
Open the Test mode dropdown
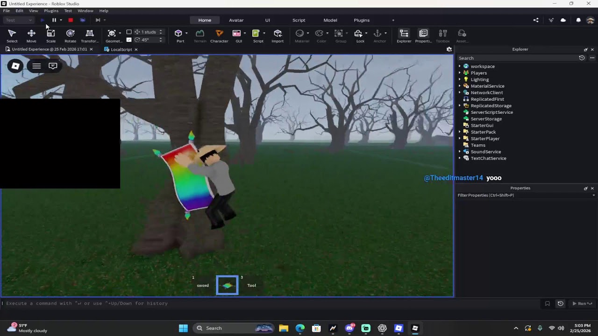pyautogui.click(x=19, y=20)
